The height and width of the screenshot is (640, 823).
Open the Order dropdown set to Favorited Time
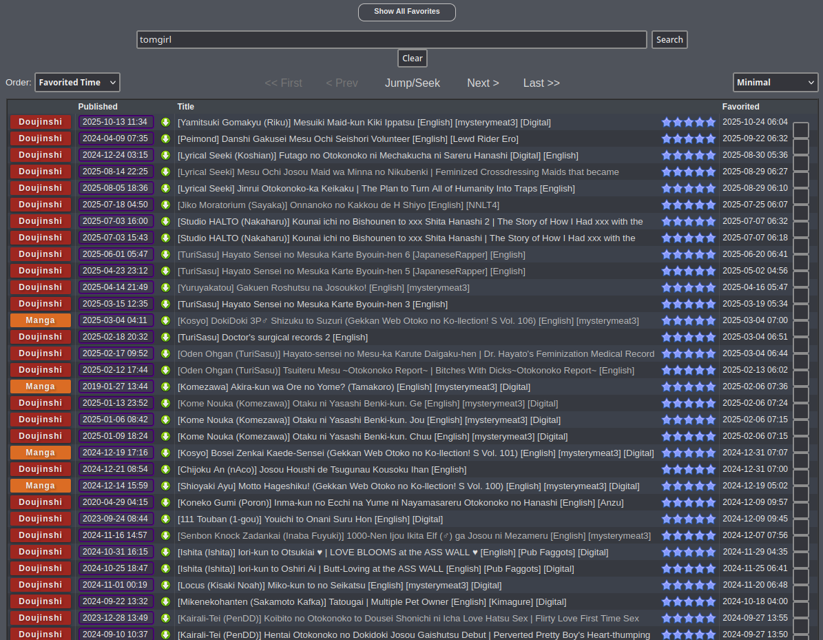77,83
